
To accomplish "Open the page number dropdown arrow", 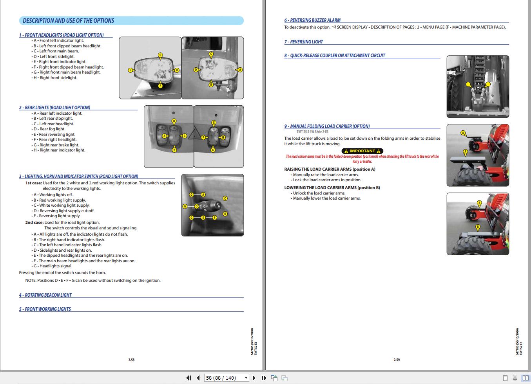I will click(x=246, y=378).
